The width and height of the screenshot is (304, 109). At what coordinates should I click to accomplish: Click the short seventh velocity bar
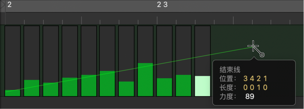point(126,89)
